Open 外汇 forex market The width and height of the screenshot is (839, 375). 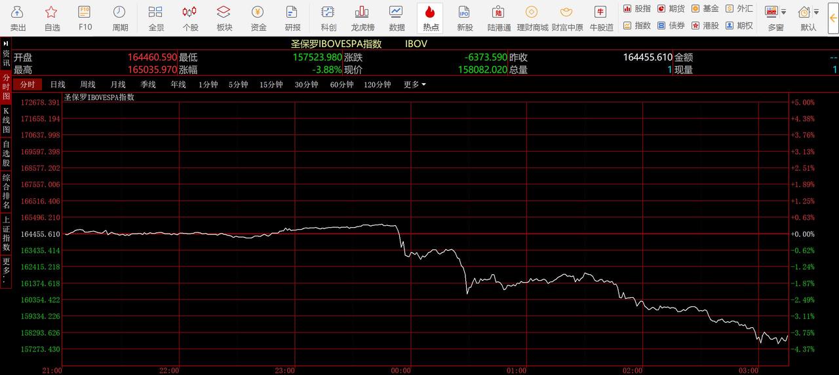point(739,9)
